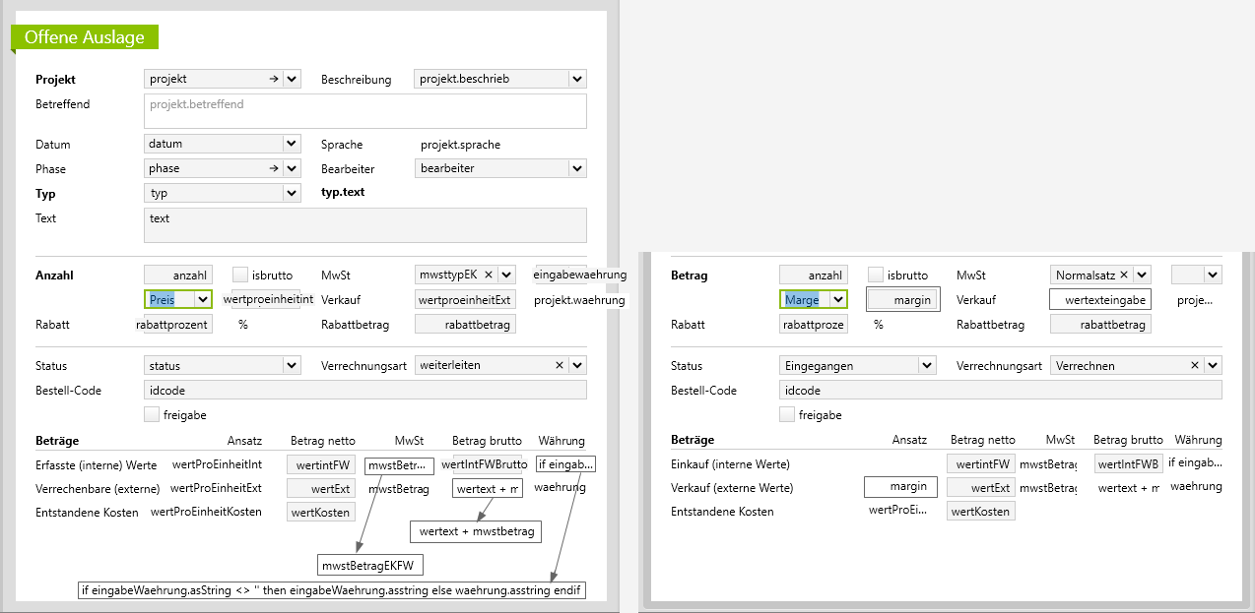Clear the Verrechnen Verrechnungsart value
The image size is (1255, 613).
pos(1195,365)
